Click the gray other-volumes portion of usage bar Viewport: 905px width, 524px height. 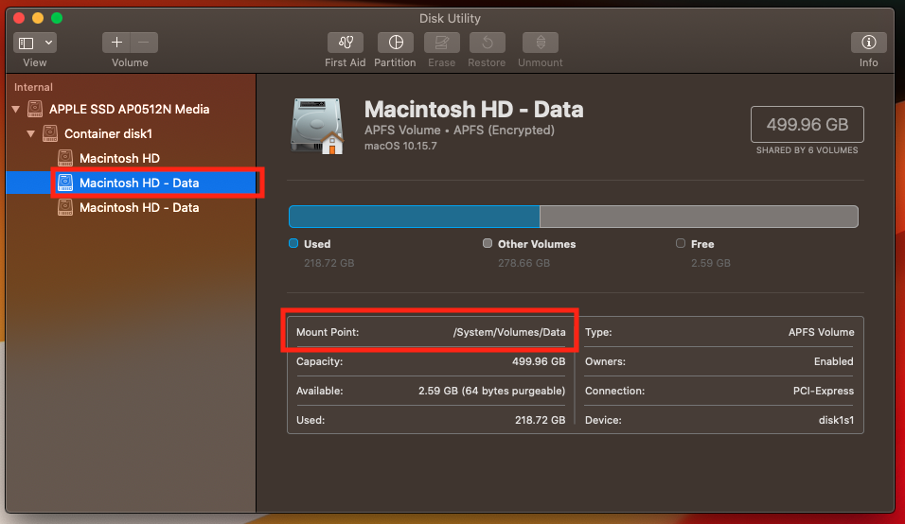[x=698, y=217]
